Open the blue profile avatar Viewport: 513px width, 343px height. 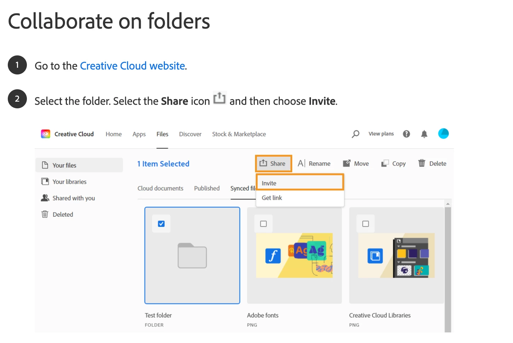click(x=443, y=133)
